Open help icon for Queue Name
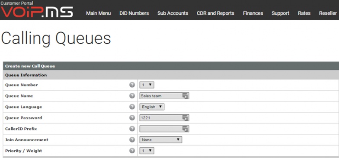 (x=132, y=96)
